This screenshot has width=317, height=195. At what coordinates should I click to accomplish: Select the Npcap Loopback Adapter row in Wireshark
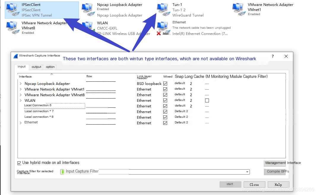coord(152,84)
